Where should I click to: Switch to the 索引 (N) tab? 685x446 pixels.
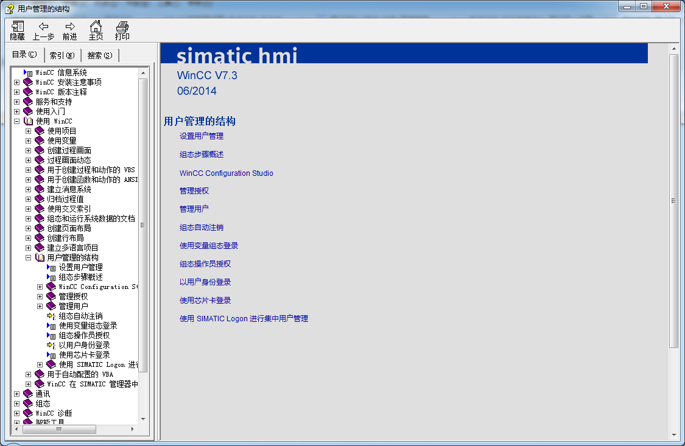(x=63, y=55)
